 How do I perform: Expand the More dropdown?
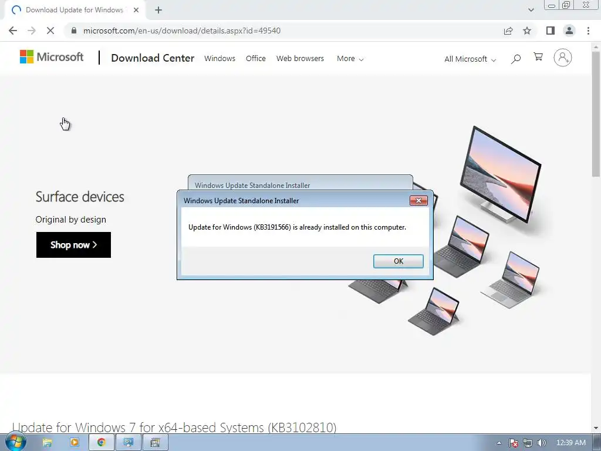point(350,59)
